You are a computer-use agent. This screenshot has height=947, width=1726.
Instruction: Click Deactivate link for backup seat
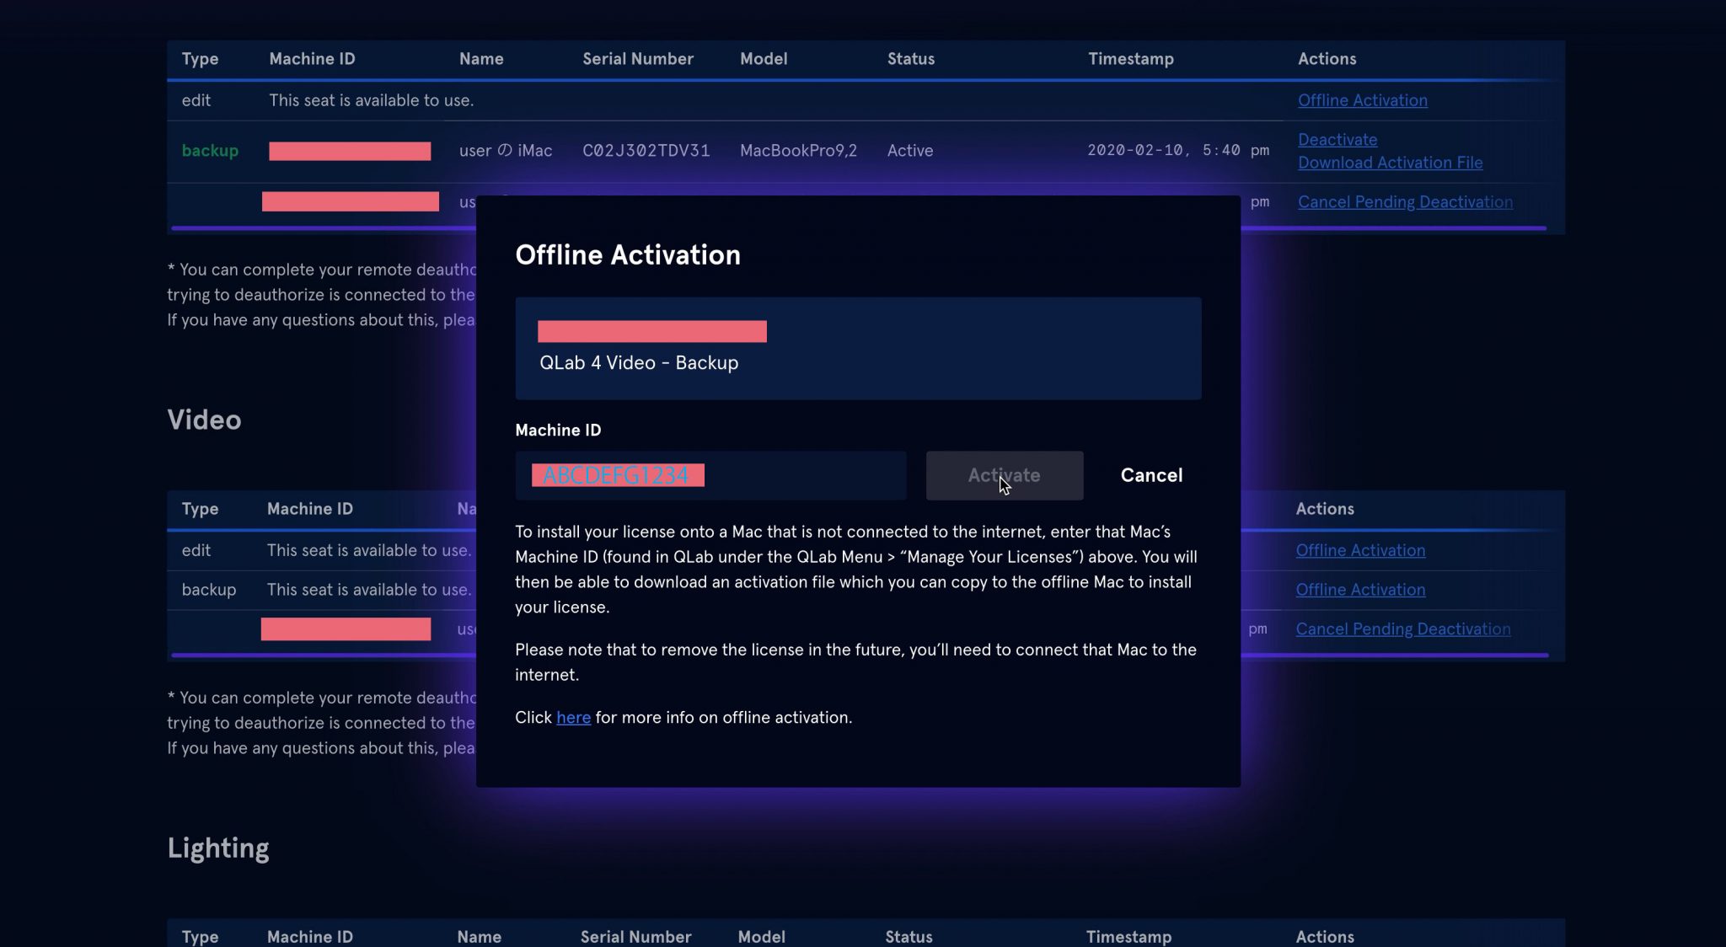coord(1337,140)
